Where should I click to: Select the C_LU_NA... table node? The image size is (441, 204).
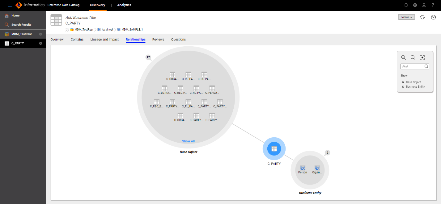tap(164, 90)
